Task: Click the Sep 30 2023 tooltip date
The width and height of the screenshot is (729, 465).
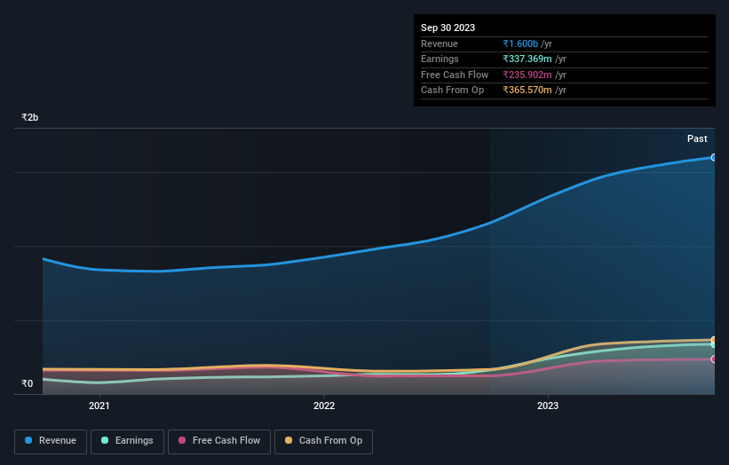Action: (x=448, y=28)
